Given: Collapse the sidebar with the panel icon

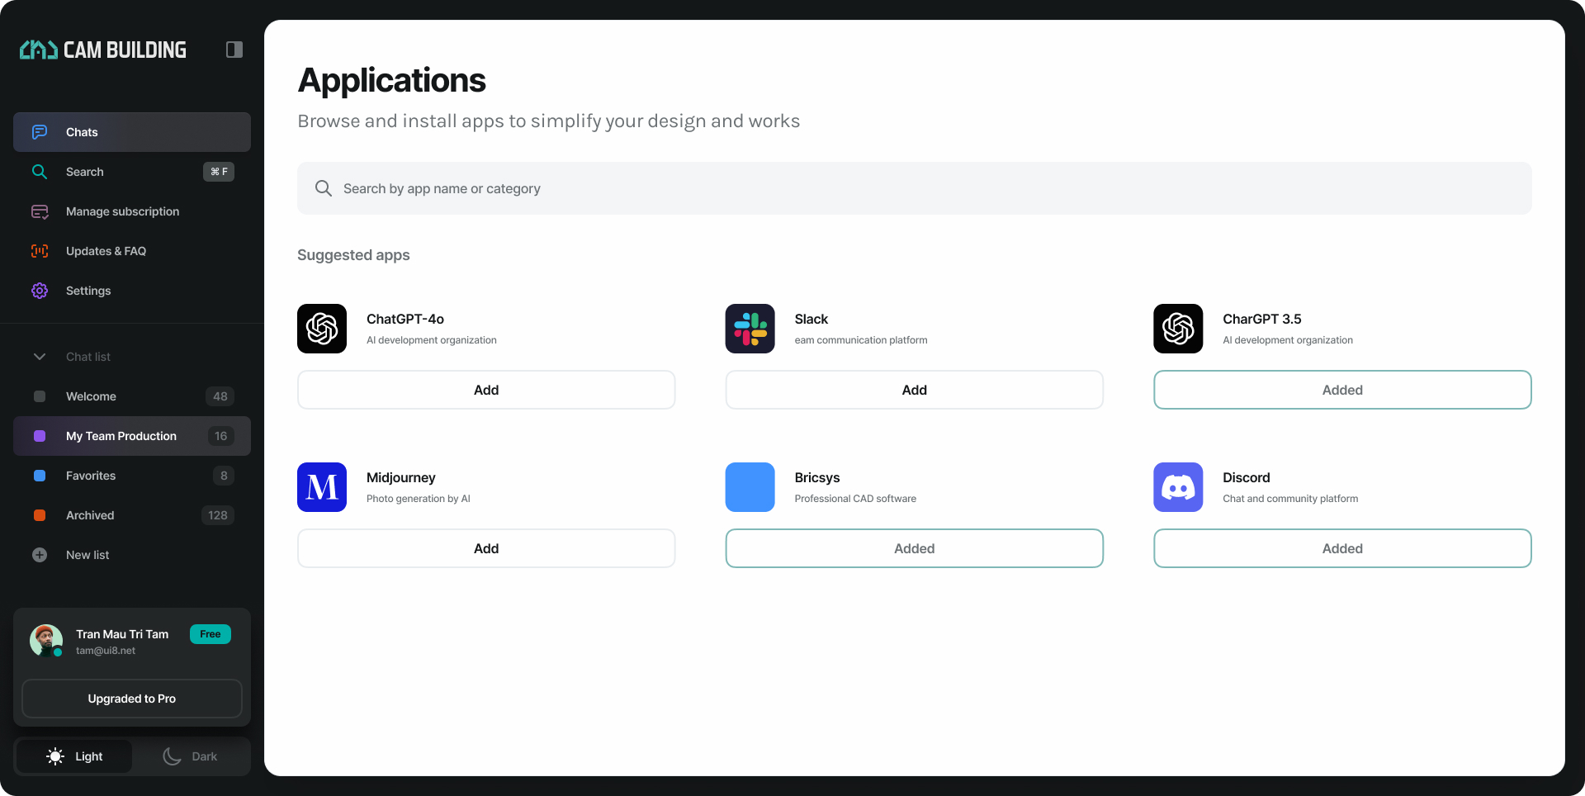Looking at the screenshot, I should (234, 50).
